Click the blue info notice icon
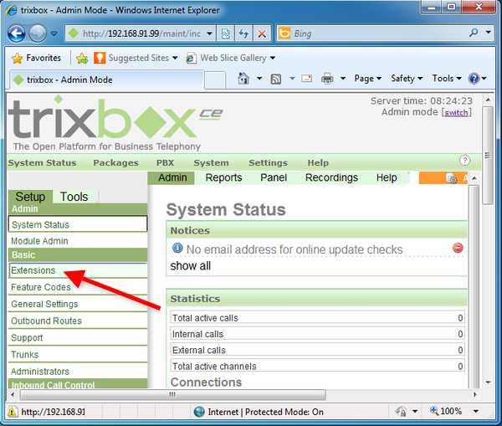 [x=177, y=249]
